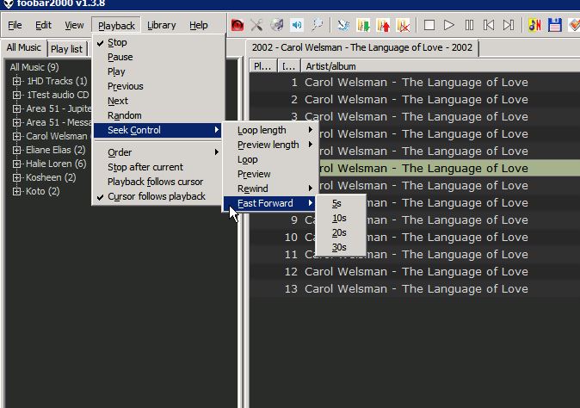
Task: Open the crossed tools preferences icon
Action: tap(256, 26)
